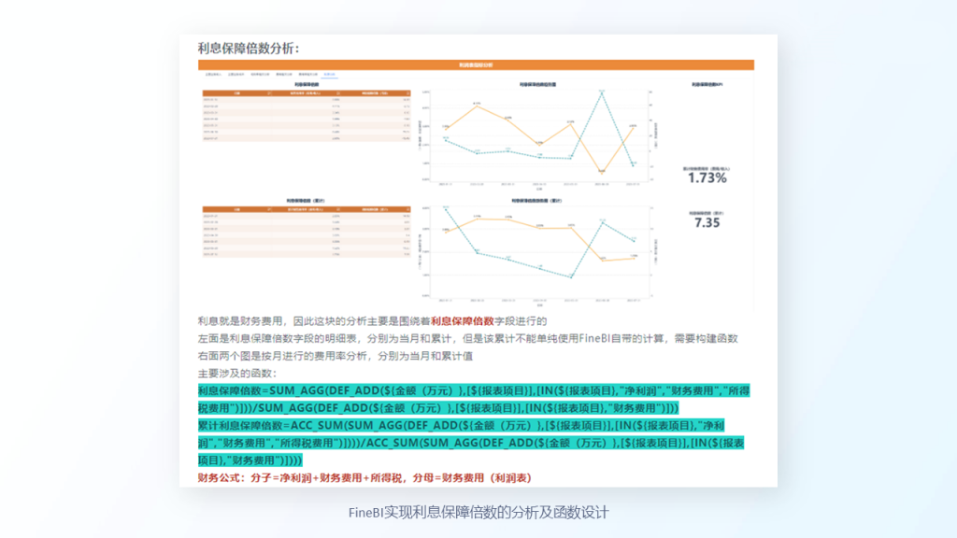957x538 pixels.
Task: Click the highlighted line ending 项目},"财务费用")])))
Action: point(250,460)
